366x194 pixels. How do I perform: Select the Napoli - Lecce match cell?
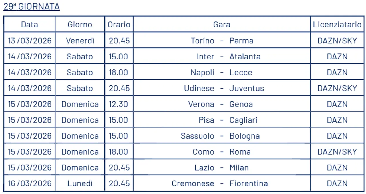222,72
